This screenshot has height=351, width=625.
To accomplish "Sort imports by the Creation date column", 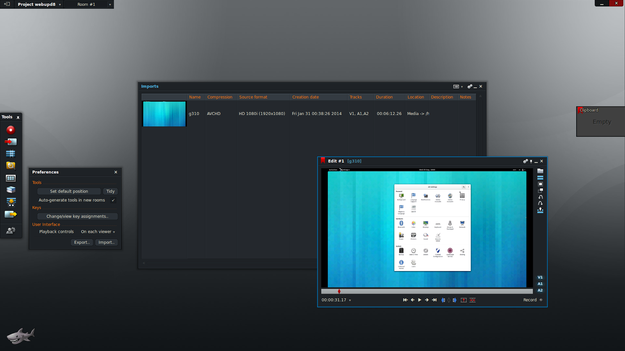I will point(305,97).
